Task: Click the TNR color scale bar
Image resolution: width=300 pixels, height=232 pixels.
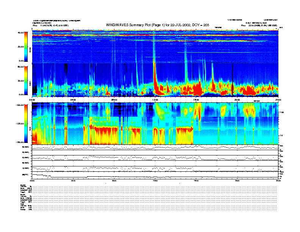Action: (x=26, y=124)
